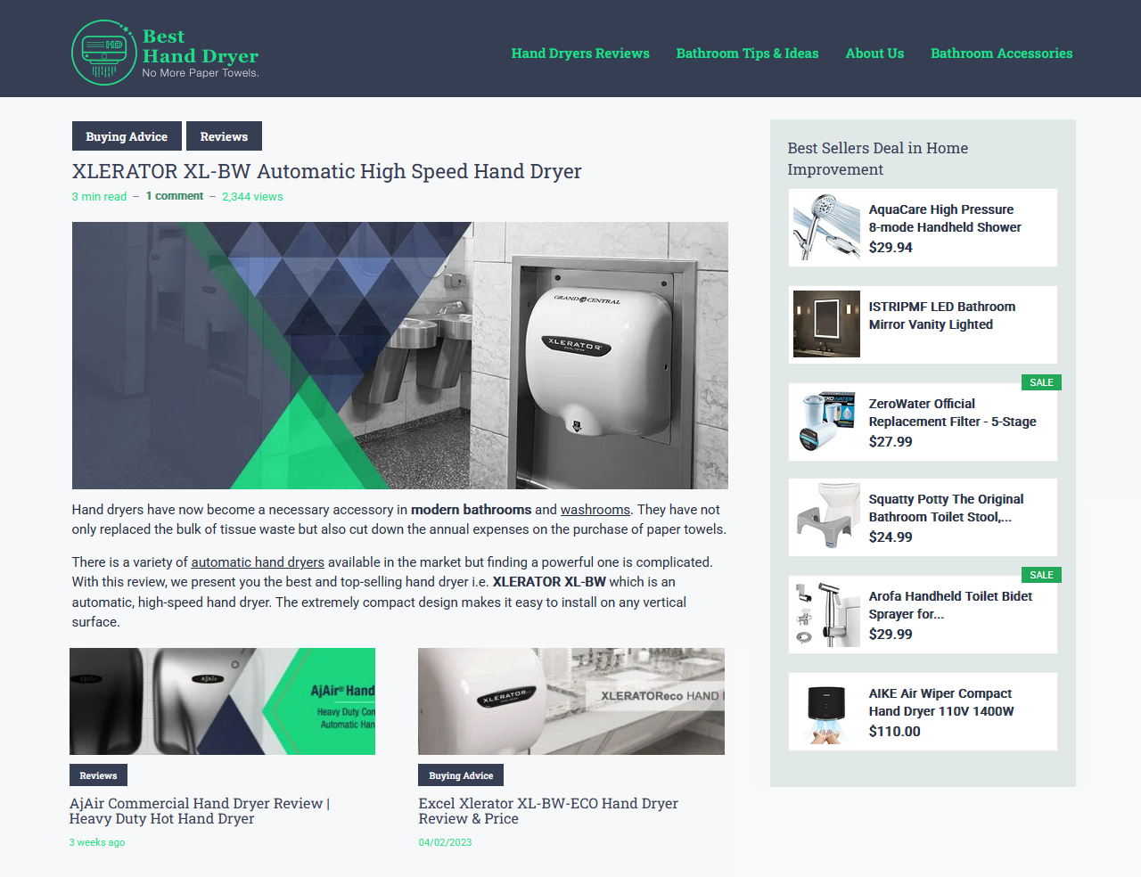Follow the automatic hand dryers link
The image size is (1141, 877).
point(257,562)
